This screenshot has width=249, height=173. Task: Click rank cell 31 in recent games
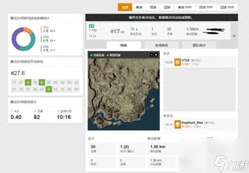point(14,89)
